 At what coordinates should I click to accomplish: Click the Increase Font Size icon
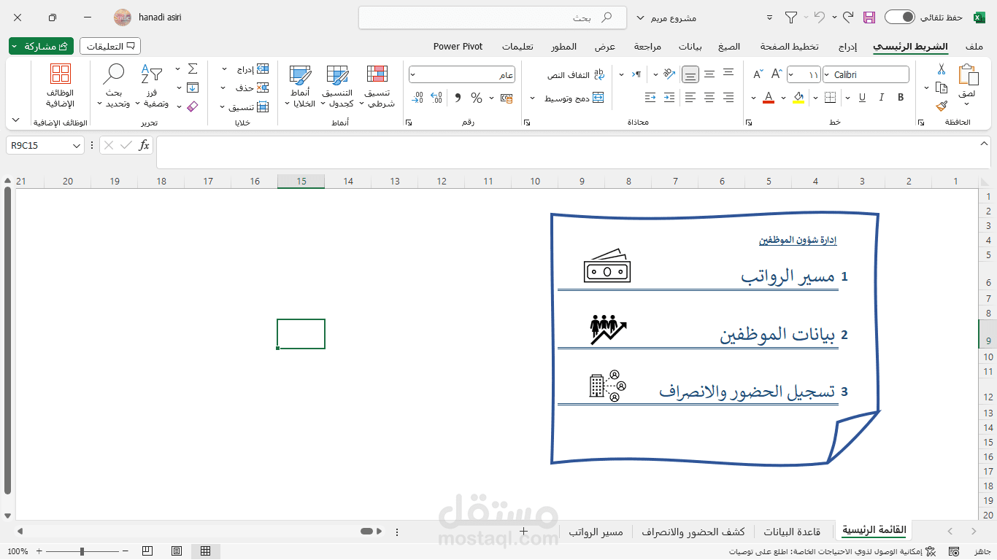tap(777, 74)
